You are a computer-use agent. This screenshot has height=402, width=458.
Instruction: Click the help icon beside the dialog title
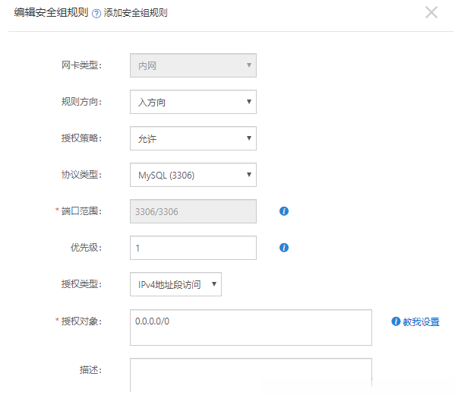point(96,13)
